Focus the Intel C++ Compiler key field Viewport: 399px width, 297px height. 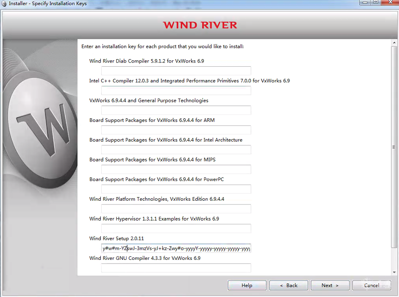[x=176, y=90]
